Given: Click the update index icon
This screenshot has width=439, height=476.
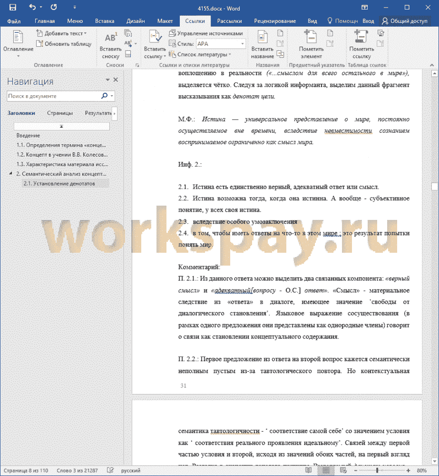Looking at the screenshot, I should pos(330,44).
